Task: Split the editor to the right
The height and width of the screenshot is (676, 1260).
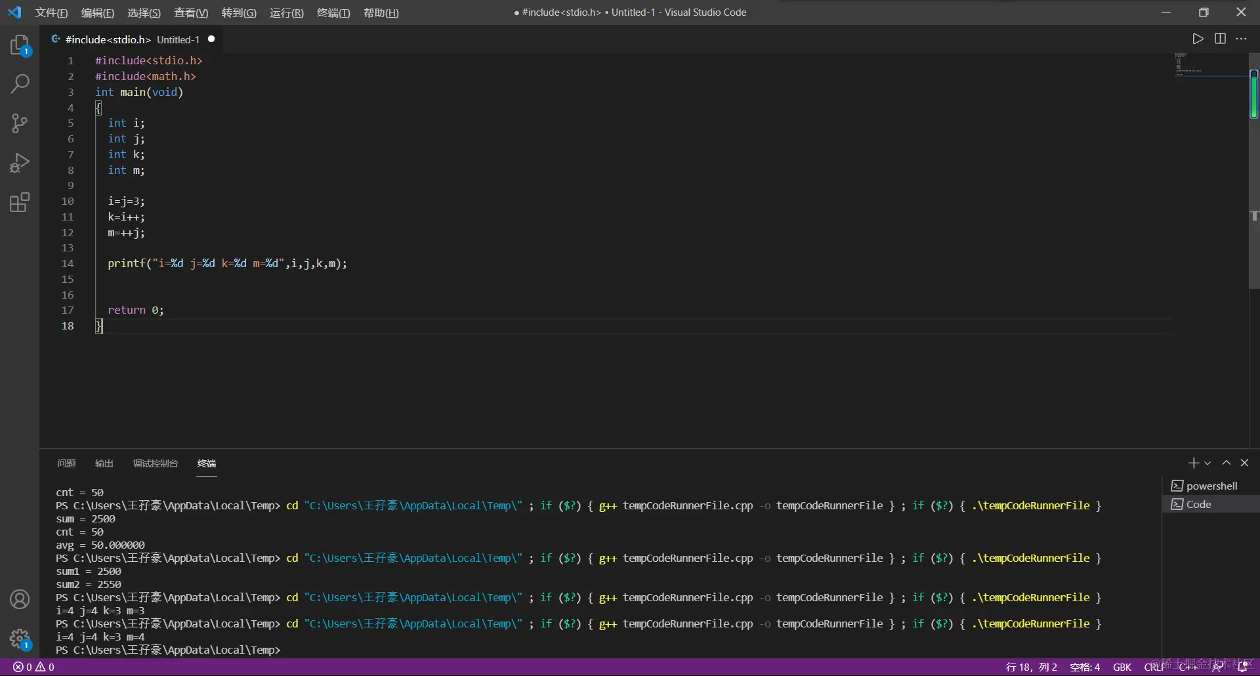Action: (x=1220, y=39)
